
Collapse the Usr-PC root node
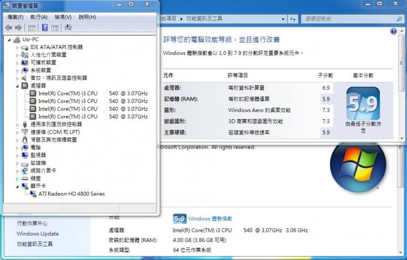pyautogui.click(x=10, y=40)
